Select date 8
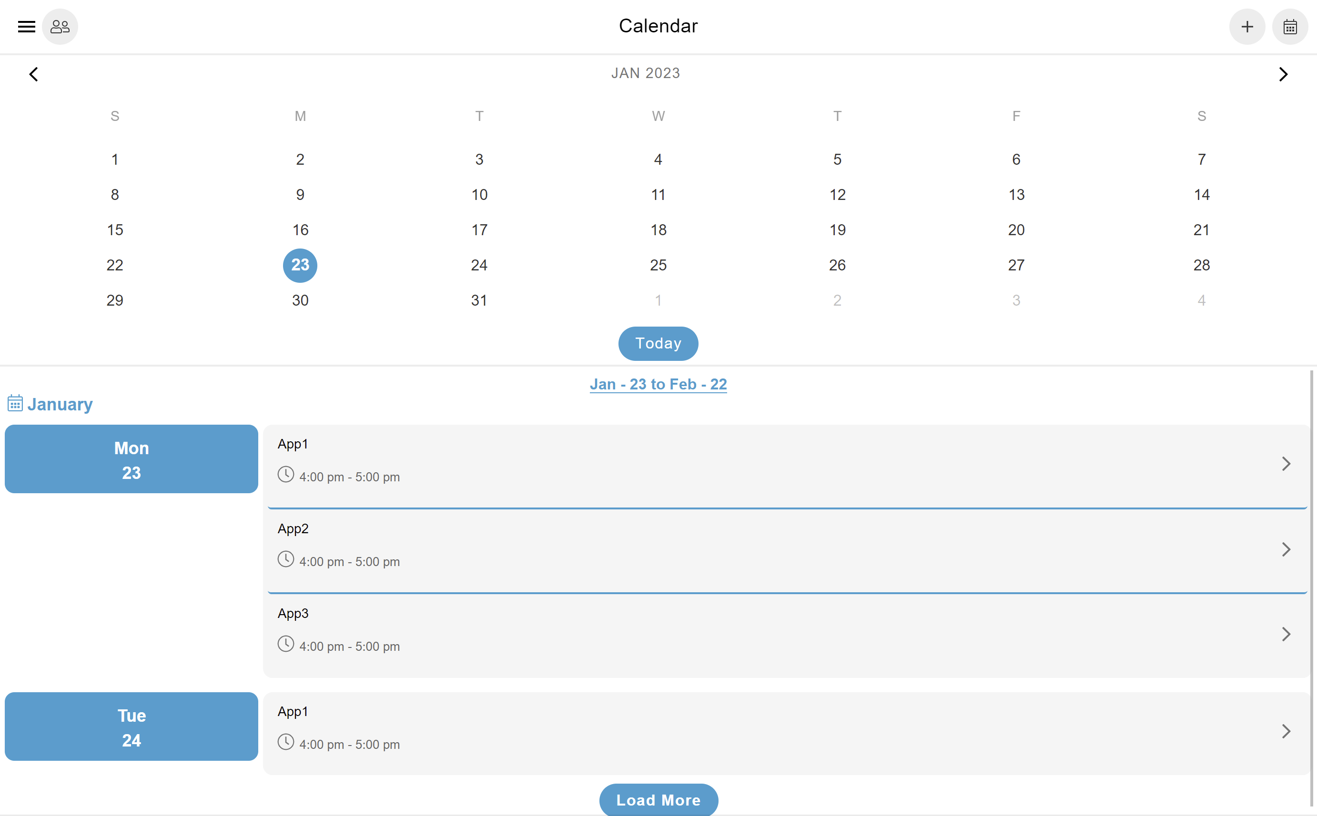This screenshot has height=816, width=1317. pyautogui.click(x=115, y=194)
